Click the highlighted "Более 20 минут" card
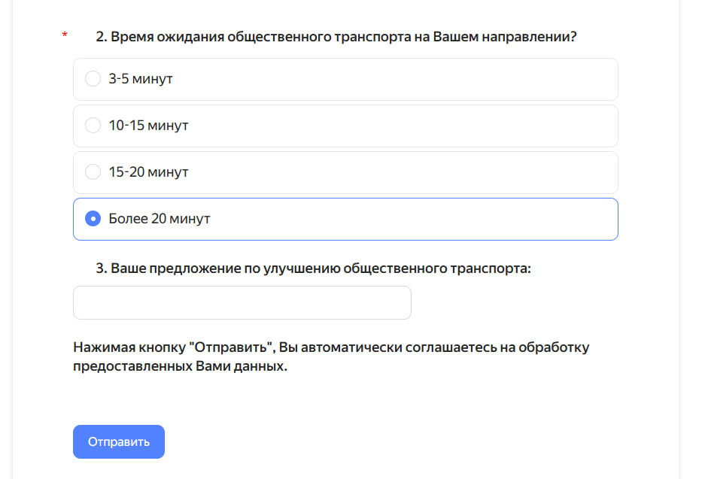The image size is (702, 479). (345, 219)
